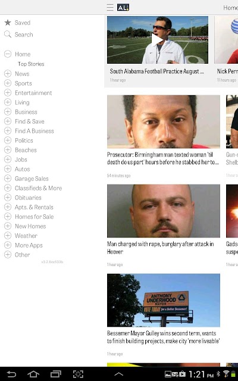This screenshot has width=238, height=381.
Task: Open Man charged with rape article headline
Action: 161,248
